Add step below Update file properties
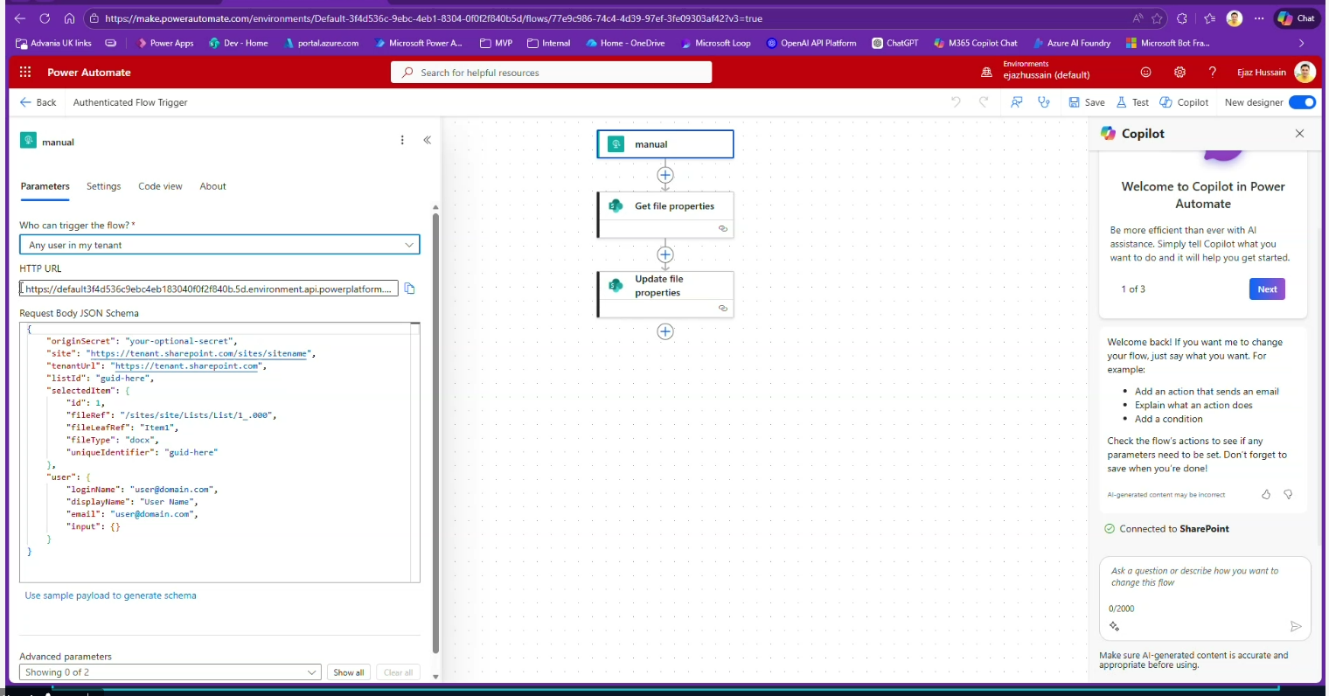 click(x=665, y=331)
